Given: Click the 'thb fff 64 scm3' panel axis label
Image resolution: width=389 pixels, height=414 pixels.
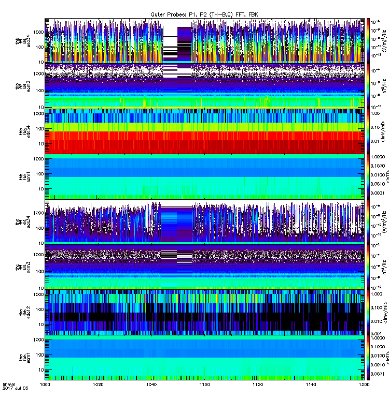Looking at the screenshot, I should (x=23, y=86).
